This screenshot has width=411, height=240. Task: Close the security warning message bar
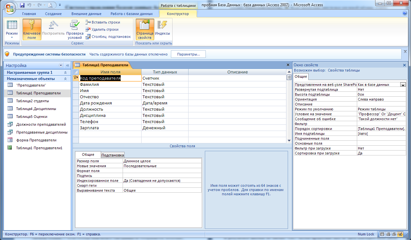click(x=405, y=52)
